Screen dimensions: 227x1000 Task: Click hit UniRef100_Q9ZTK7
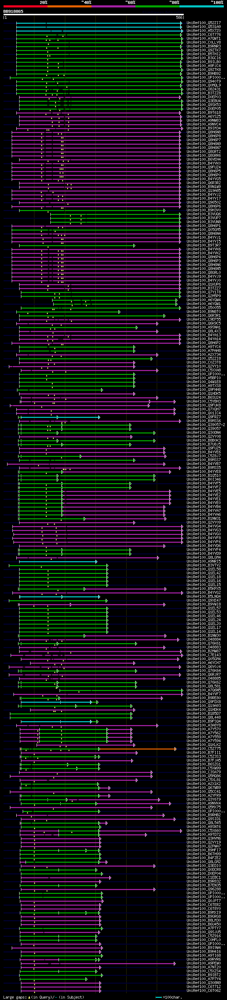pyautogui.click(x=203, y=50)
